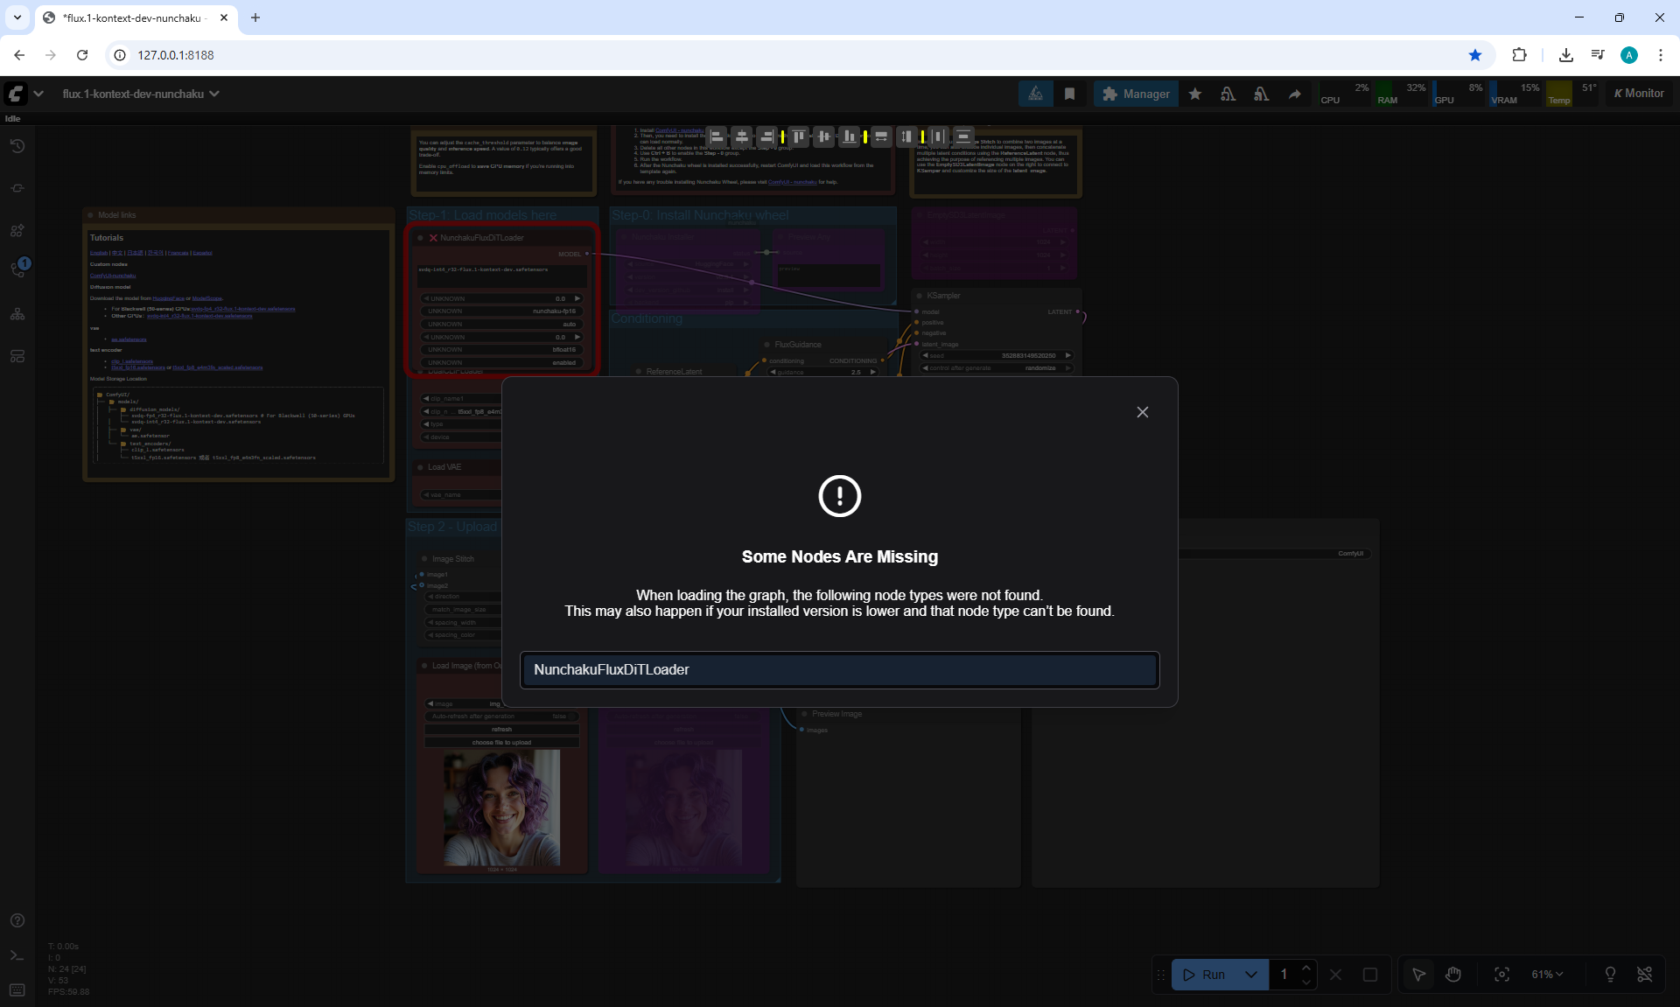This screenshot has width=1680, height=1007.
Task: Close the missing nodes dialog
Action: 1142,412
